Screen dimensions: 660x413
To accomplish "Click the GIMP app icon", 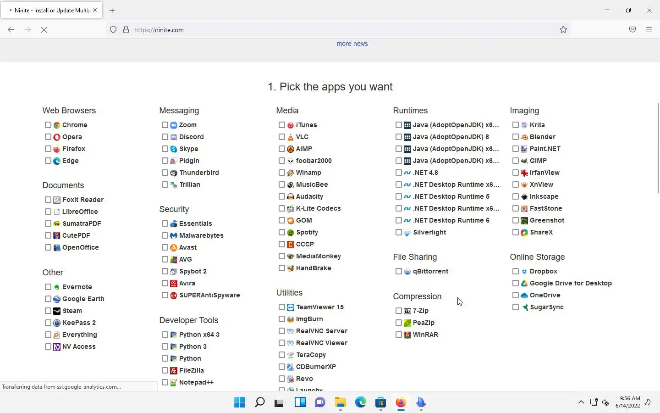I will click(524, 161).
